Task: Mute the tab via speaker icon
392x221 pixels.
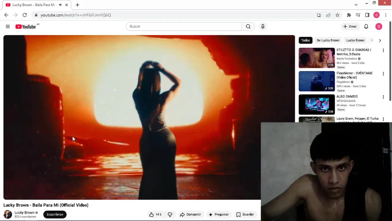Action: coord(60,5)
